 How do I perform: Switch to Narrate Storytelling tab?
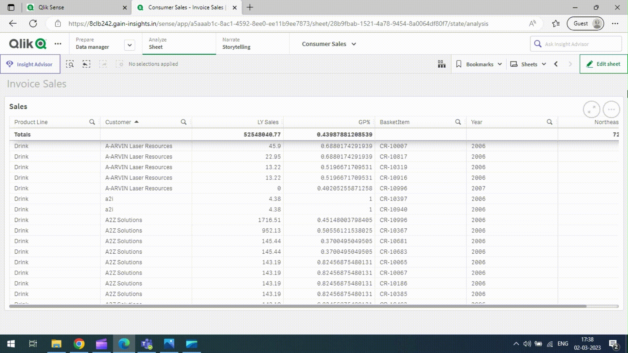tap(253, 43)
